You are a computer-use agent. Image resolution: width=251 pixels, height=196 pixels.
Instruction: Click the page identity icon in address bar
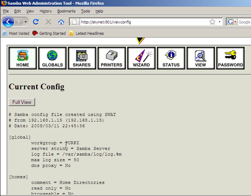(x=74, y=22)
